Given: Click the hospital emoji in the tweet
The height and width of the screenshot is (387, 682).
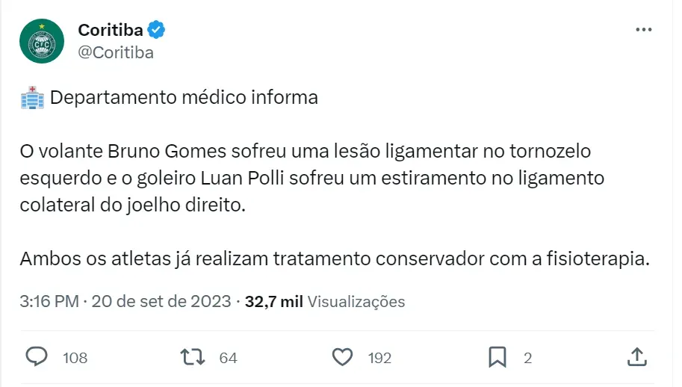Looking at the screenshot, I should [32, 98].
